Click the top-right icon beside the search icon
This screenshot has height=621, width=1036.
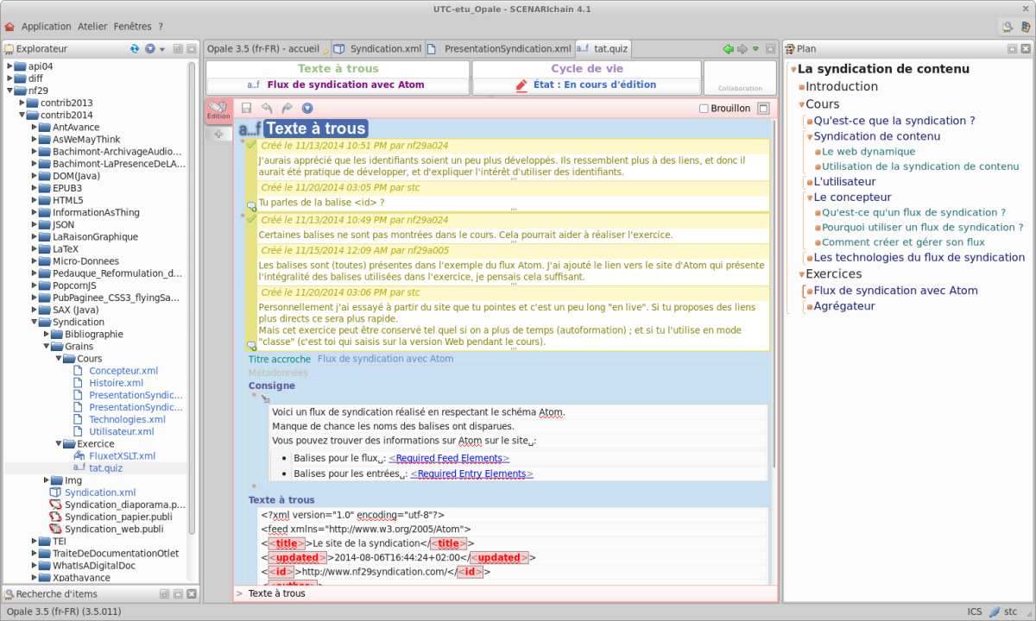pyautogui.click(x=1026, y=27)
